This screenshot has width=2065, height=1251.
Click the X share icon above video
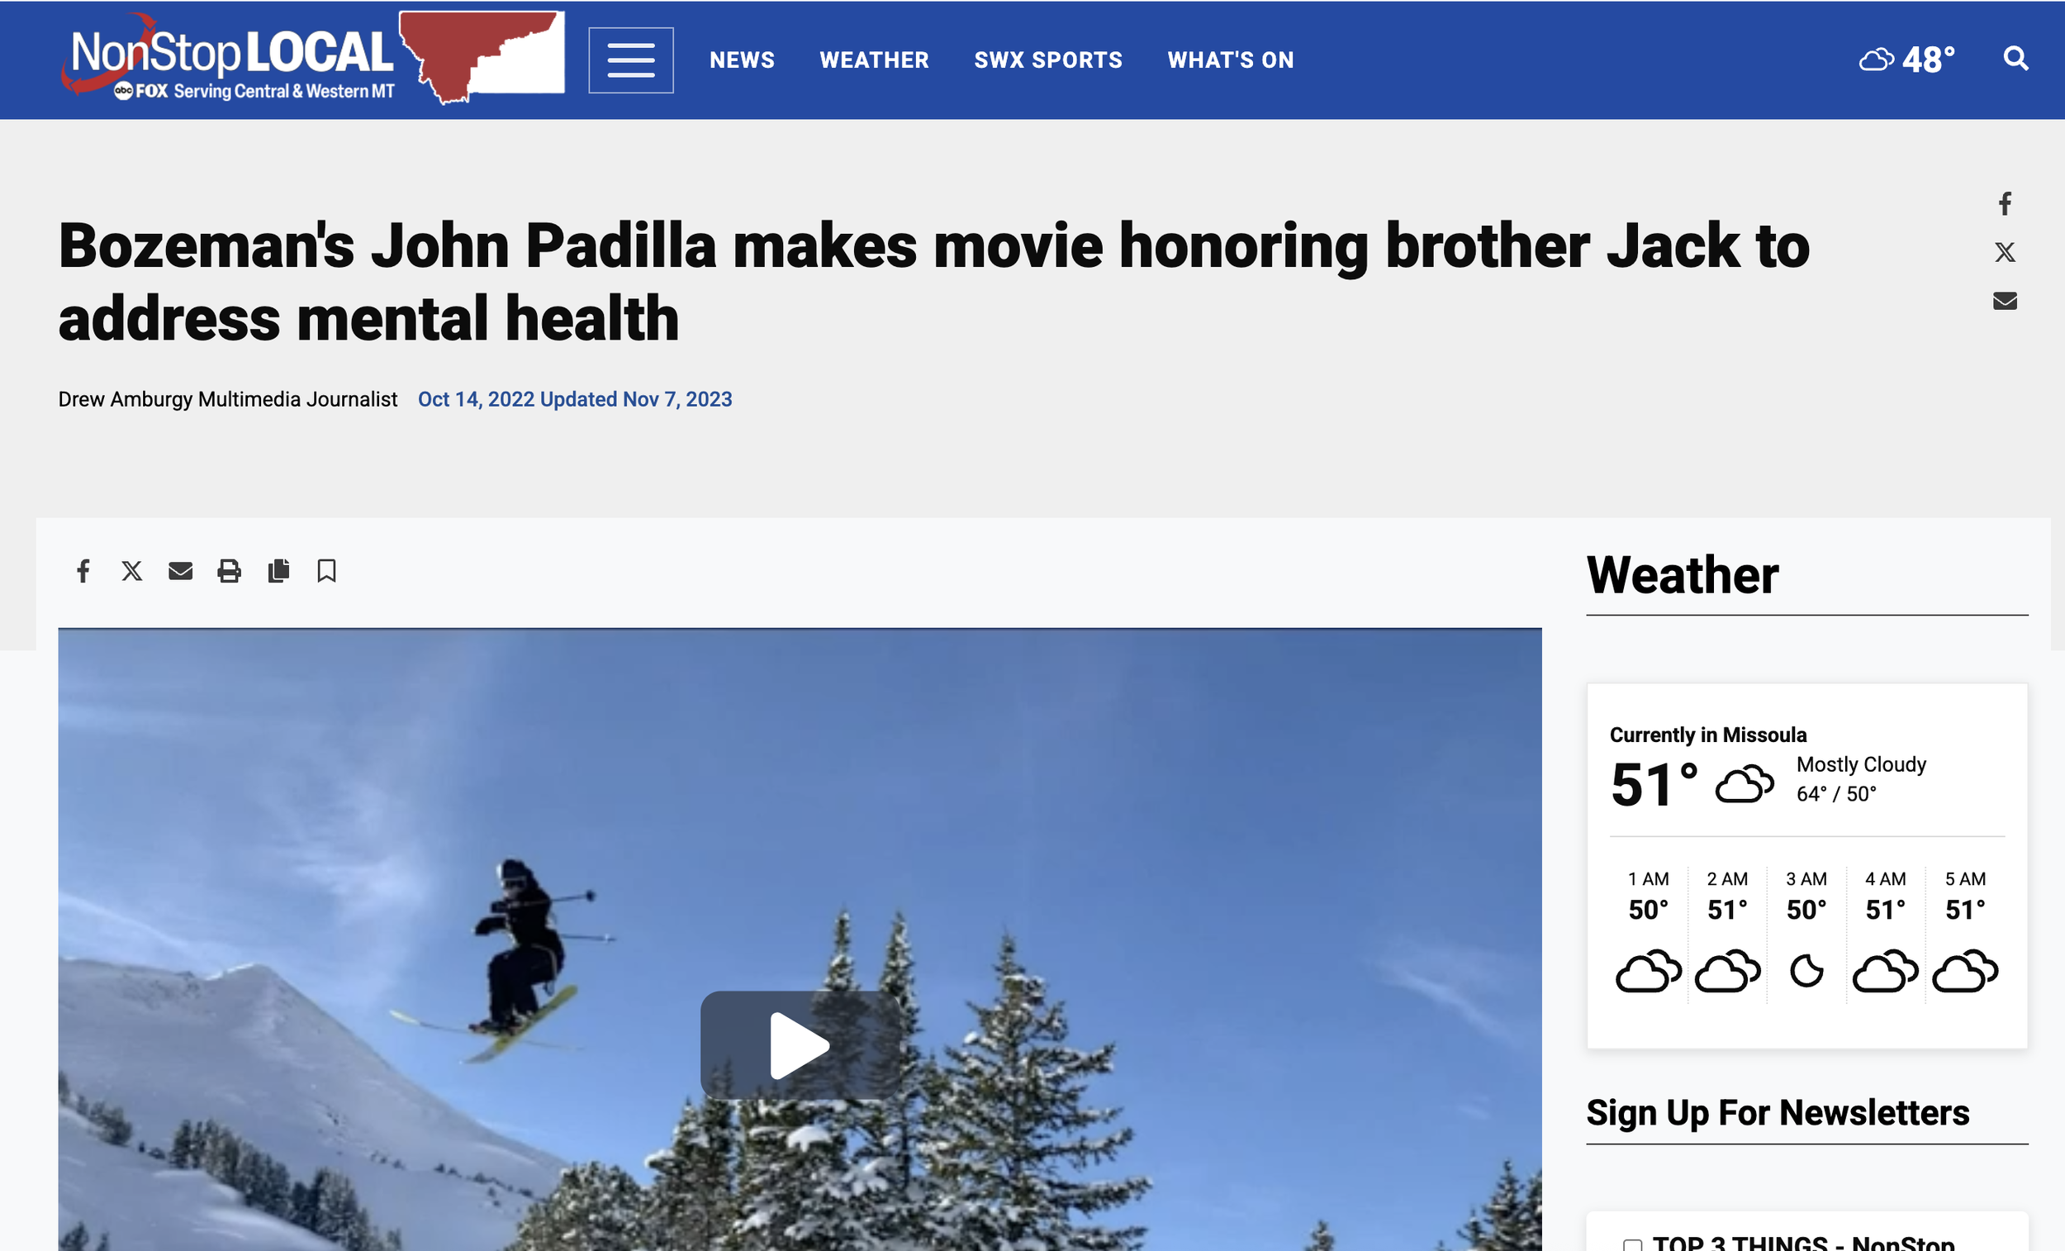pos(131,571)
